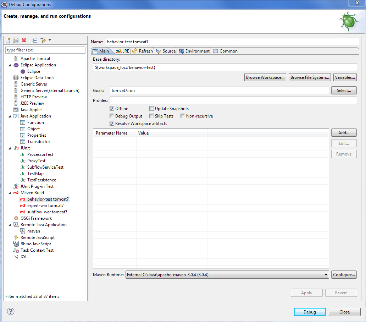Image resolution: width=366 pixels, height=322 pixels.
Task: Click the JUnit Plug-in Test icon
Action: [16, 186]
